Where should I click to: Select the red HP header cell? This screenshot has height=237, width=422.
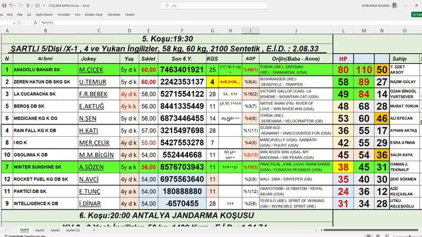pos(343,59)
